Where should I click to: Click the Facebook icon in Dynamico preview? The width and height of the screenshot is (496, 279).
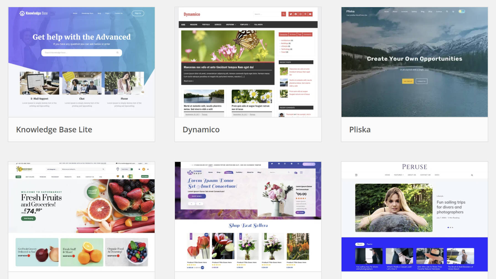[x=296, y=14]
